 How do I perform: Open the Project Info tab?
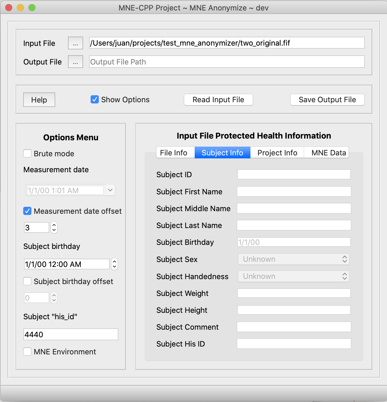click(277, 153)
